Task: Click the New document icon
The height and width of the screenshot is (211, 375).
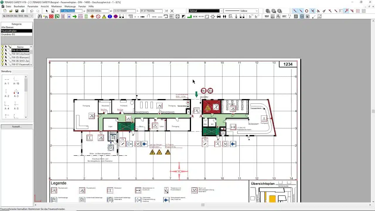Action: coord(5,11)
